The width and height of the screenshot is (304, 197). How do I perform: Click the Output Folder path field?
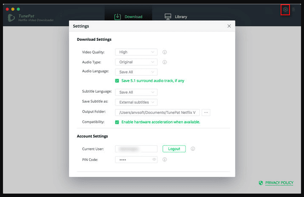coord(157,113)
